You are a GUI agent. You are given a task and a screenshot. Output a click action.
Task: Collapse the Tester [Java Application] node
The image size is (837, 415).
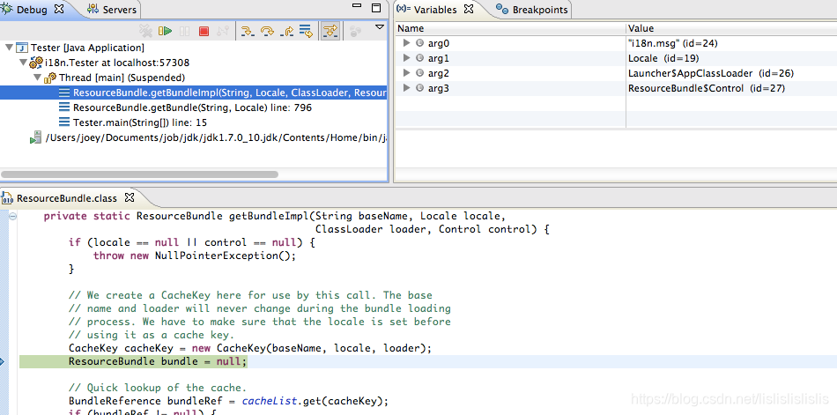click(9, 48)
